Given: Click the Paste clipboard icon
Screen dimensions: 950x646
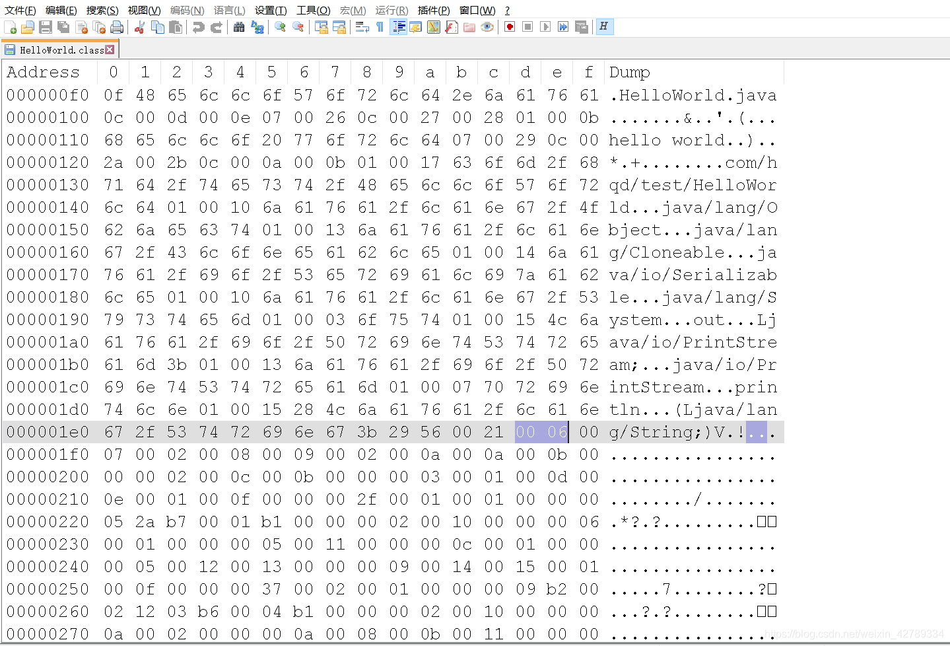Looking at the screenshot, I should point(176,27).
